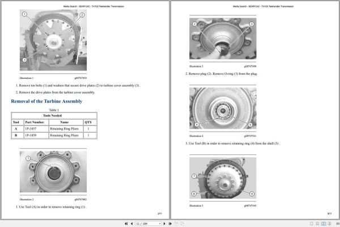This screenshot has height=227, width=340.
Task: Click step 'Remove the drive plates from the turbine'
Action: click(x=56, y=93)
